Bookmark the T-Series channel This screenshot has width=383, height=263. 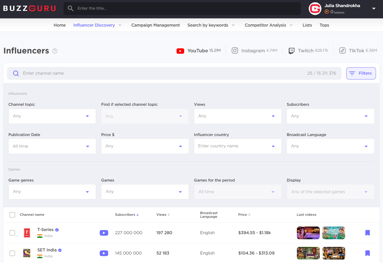point(367,233)
